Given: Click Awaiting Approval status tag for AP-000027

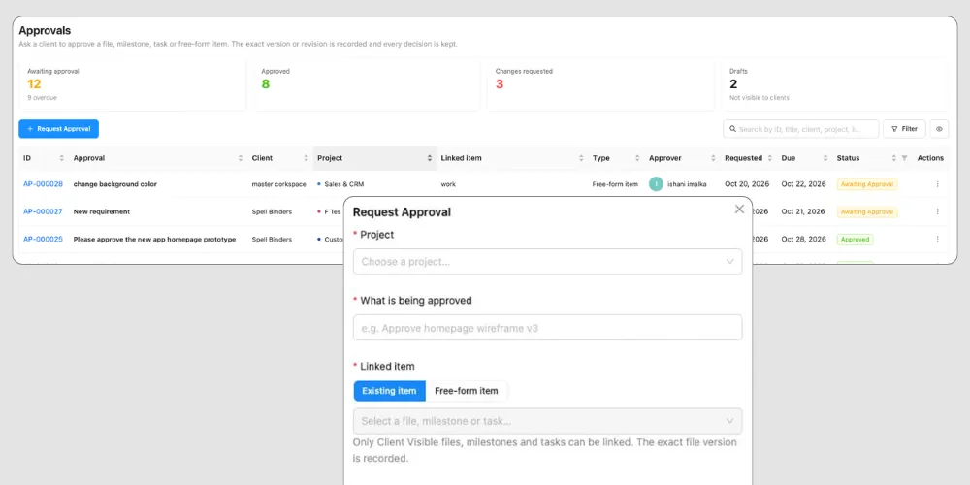Looking at the screenshot, I should [x=866, y=211].
